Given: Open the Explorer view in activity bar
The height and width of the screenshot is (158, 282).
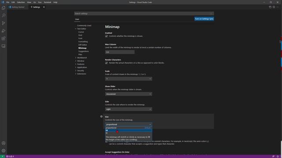Looking at the screenshot, I should 4,8.
